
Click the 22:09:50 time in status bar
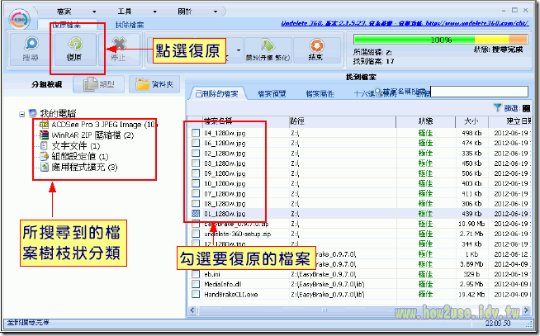tap(498, 324)
